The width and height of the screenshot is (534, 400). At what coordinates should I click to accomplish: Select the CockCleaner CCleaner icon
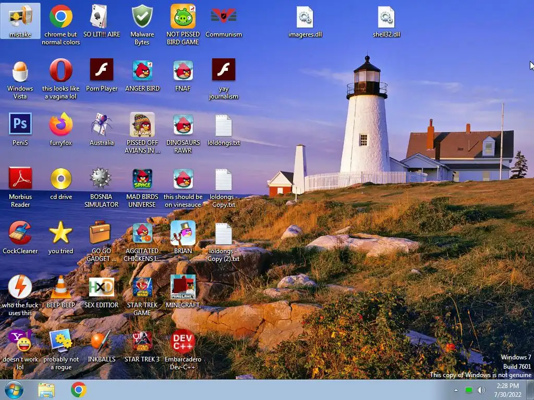point(20,238)
